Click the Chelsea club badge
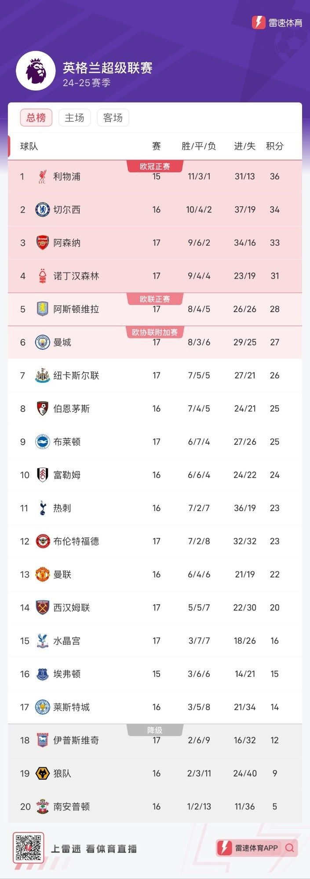Screen dimensions: 310x879 [x=42, y=210]
